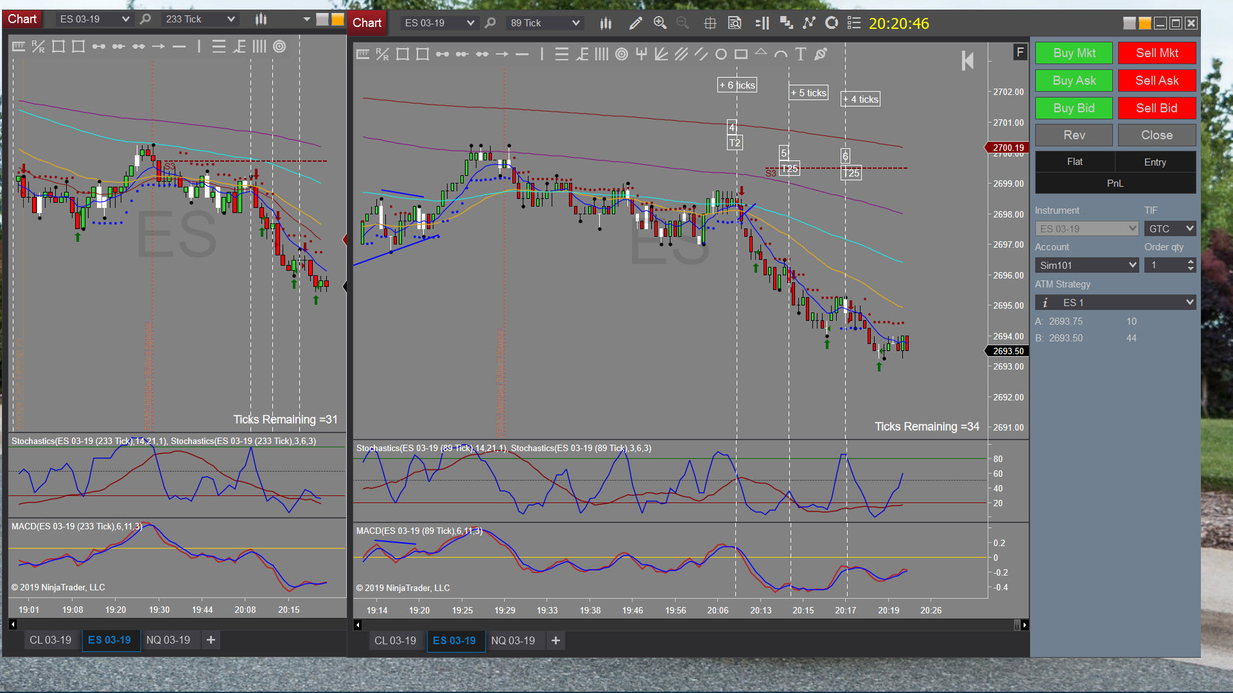This screenshot has width=1233, height=693.
Task: Toggle the gray link button in right window
Action: (1130, 23)
